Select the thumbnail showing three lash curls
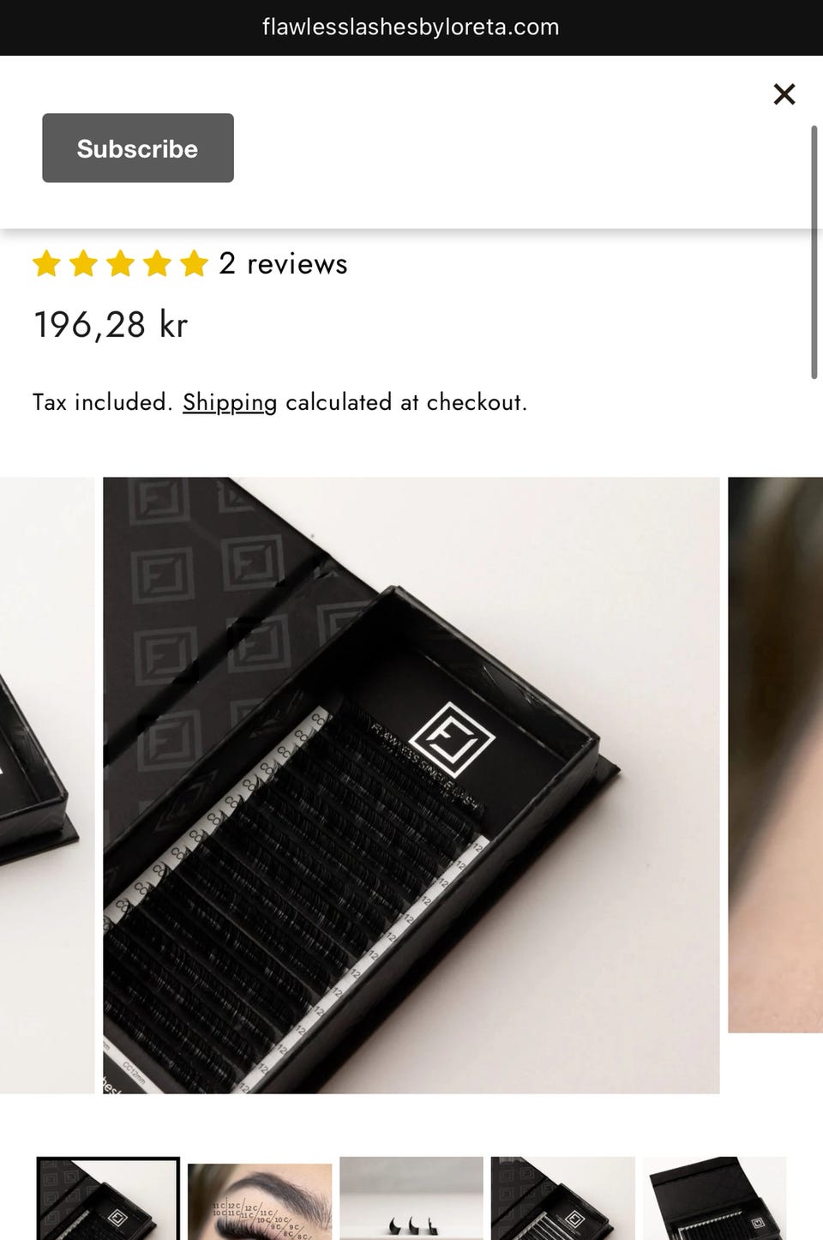 411,1198
